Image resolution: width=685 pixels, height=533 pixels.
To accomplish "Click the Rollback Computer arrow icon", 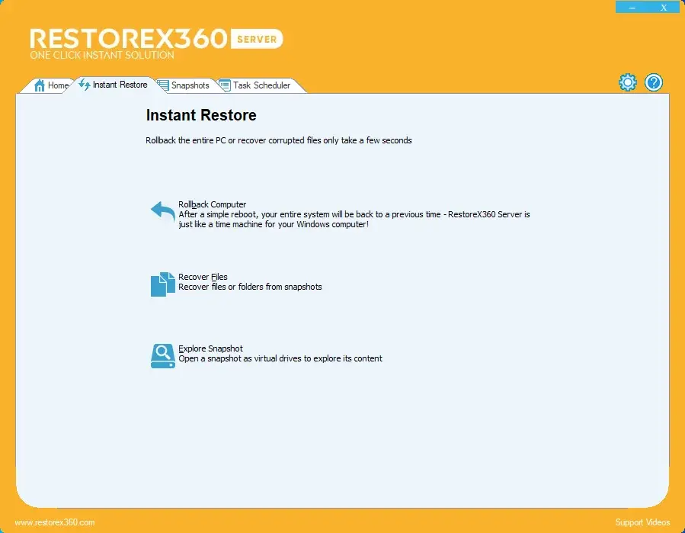I will point(162,211).
